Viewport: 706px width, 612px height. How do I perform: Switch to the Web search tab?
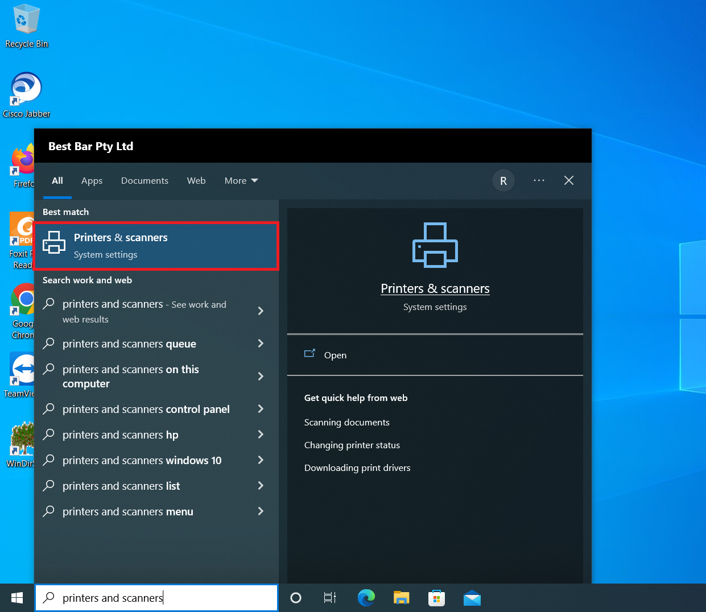coord(196,180)
